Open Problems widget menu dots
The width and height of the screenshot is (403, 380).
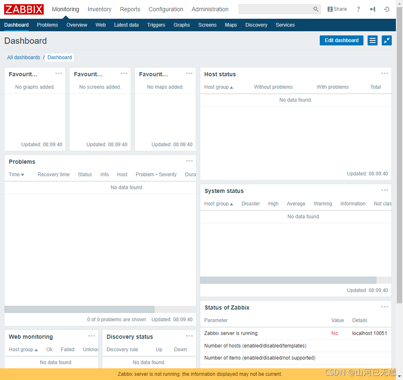(x=189, y=161)
